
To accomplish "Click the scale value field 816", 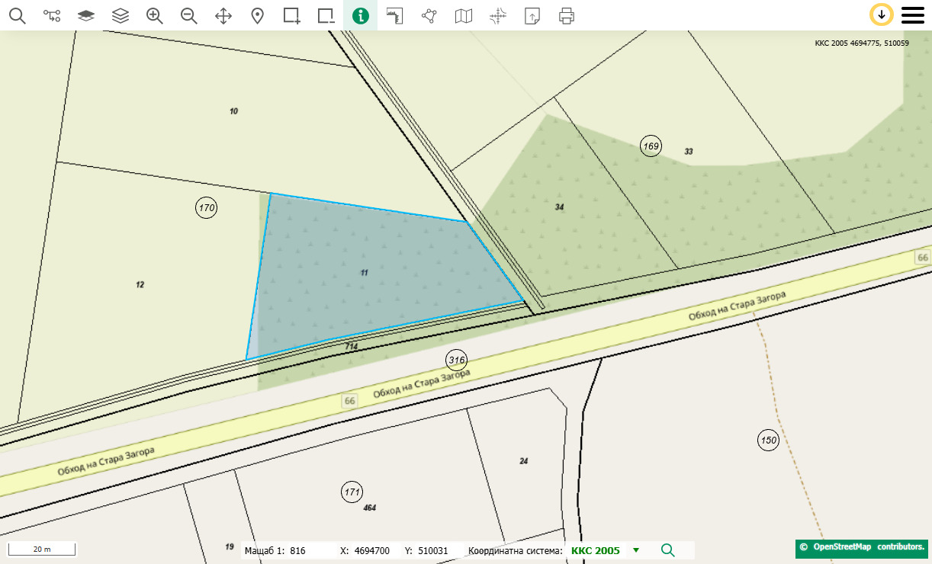I will pos(298,550).
